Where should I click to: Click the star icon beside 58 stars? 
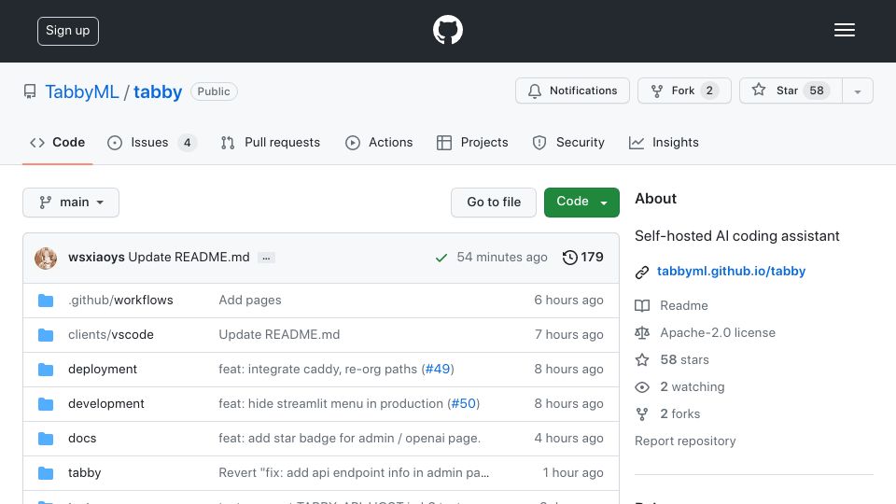642,359
